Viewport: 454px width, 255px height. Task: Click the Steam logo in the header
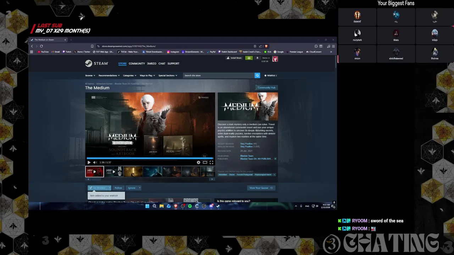pyautogui.click(x=96, y=63)
